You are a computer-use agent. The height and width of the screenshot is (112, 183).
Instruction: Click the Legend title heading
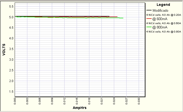click(163, 5)
